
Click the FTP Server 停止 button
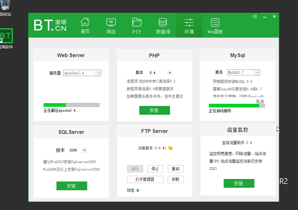coord(155,169)
